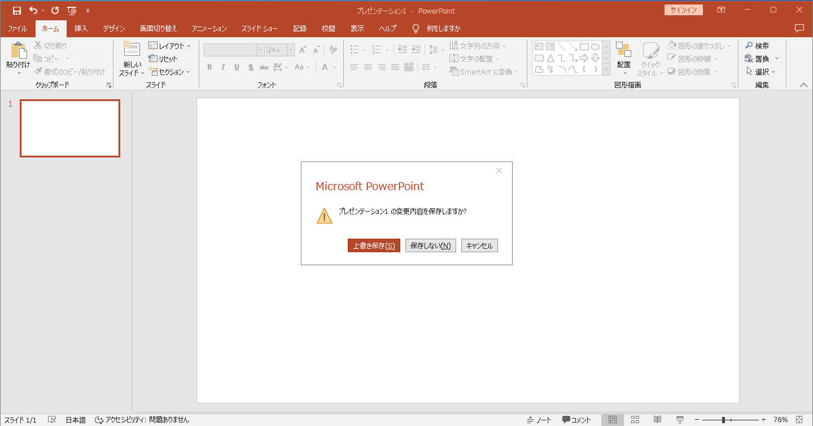Switch to Reading view icon

[658, 420]
